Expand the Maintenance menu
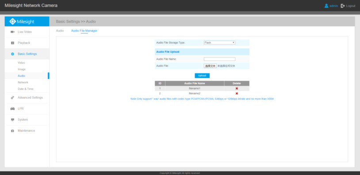This screenshot has height=175, width=360. [27, 131]
